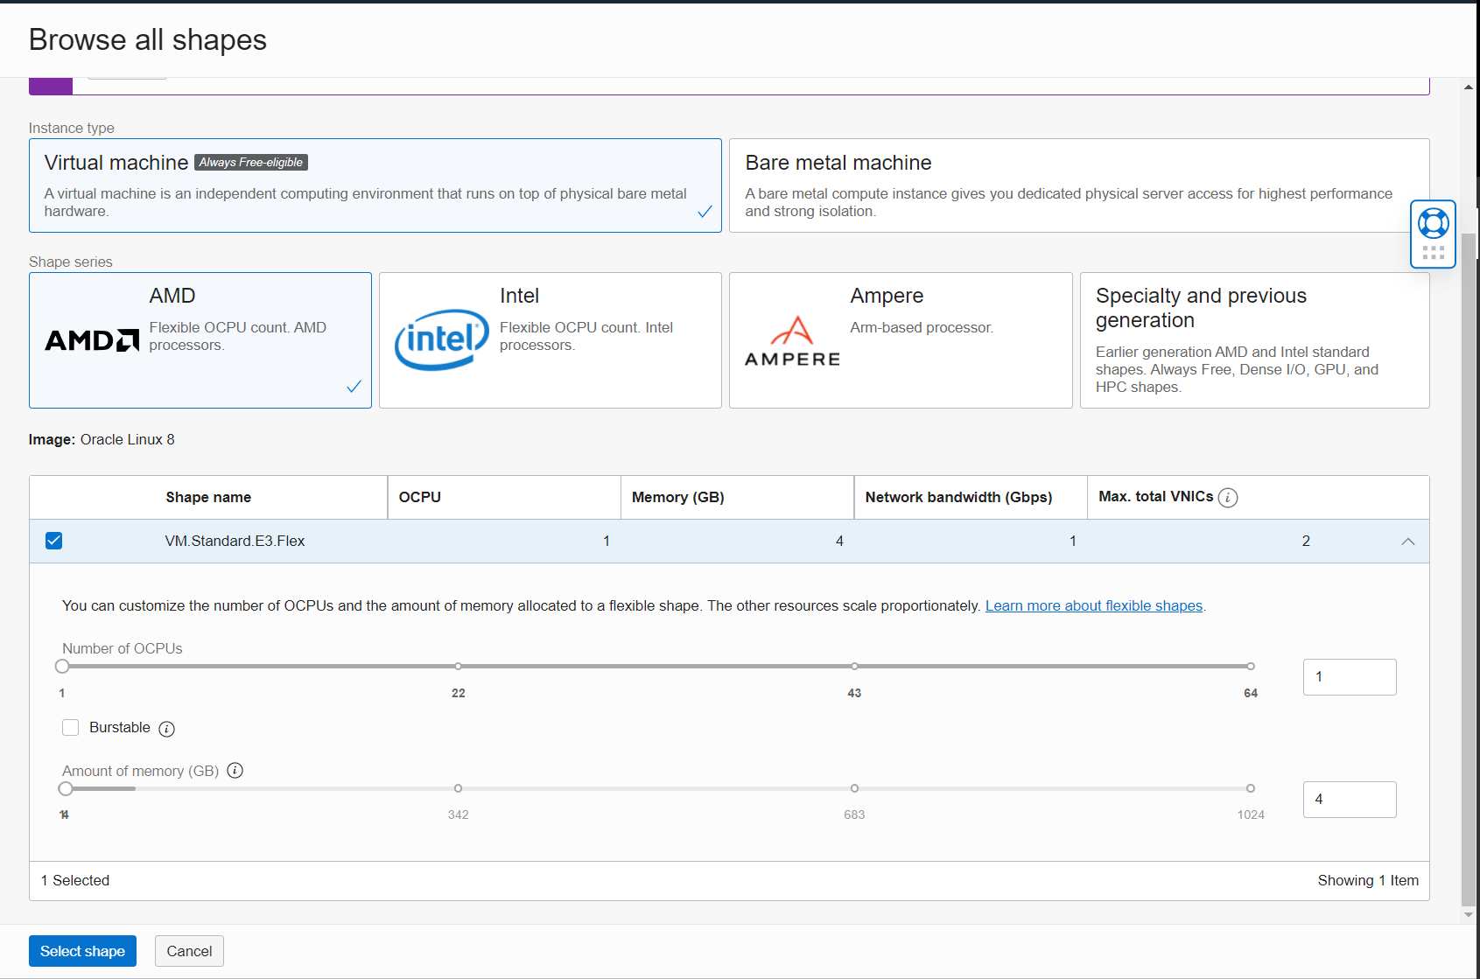Collapse the VM.Standard.E3.Flex details panel
Image resolution: width=1480 pixels, height=979 pixels.
(x=1408, y=541)
